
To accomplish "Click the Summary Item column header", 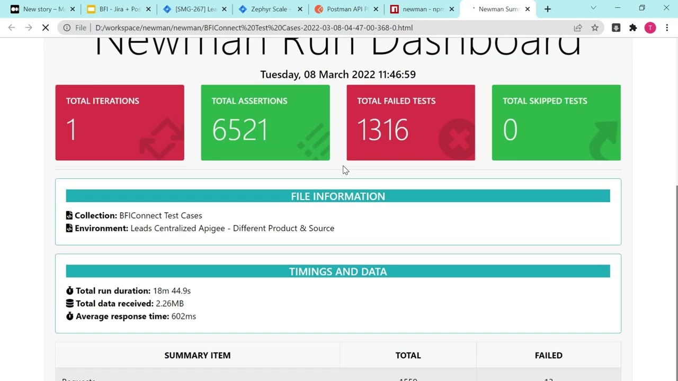I will [x=198, y=355].
